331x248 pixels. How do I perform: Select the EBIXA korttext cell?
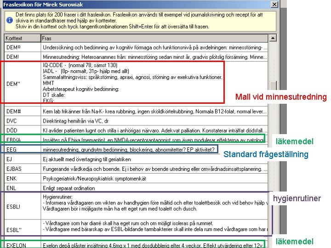(23, 140)
